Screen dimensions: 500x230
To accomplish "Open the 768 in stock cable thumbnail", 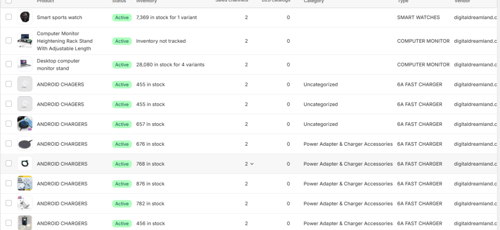I will click(25, 164).
